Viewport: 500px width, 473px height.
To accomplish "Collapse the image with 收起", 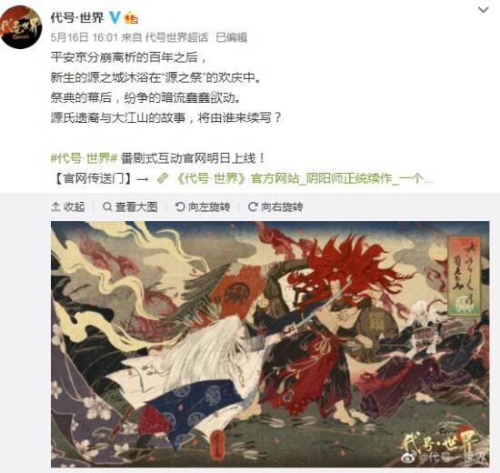I will (68, 206).
